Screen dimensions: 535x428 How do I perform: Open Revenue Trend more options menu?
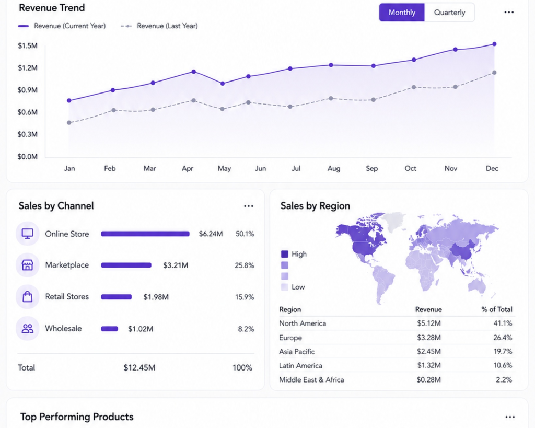509,13
